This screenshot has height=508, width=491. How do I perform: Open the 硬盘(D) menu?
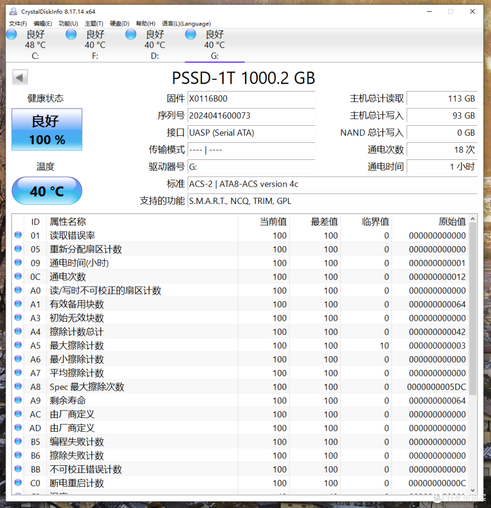[120, 24]
